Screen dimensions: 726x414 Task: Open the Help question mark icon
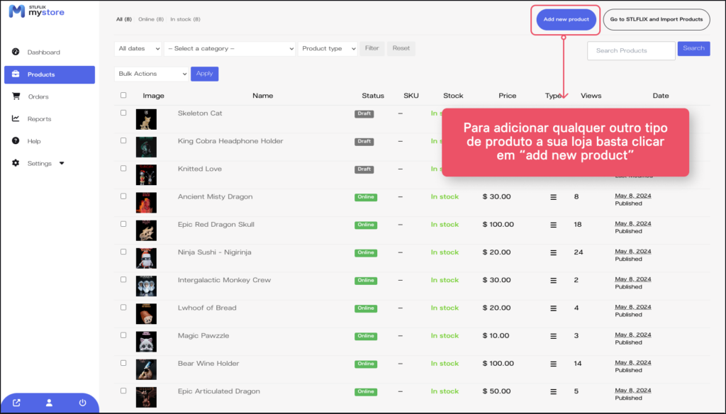(x=16, y=141)
